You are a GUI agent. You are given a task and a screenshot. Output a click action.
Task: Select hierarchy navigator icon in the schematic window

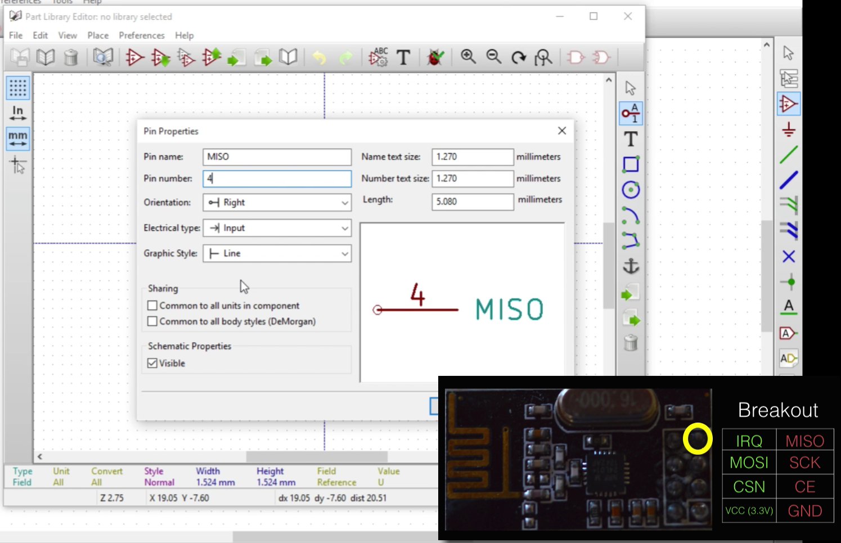tap(789, 79)
